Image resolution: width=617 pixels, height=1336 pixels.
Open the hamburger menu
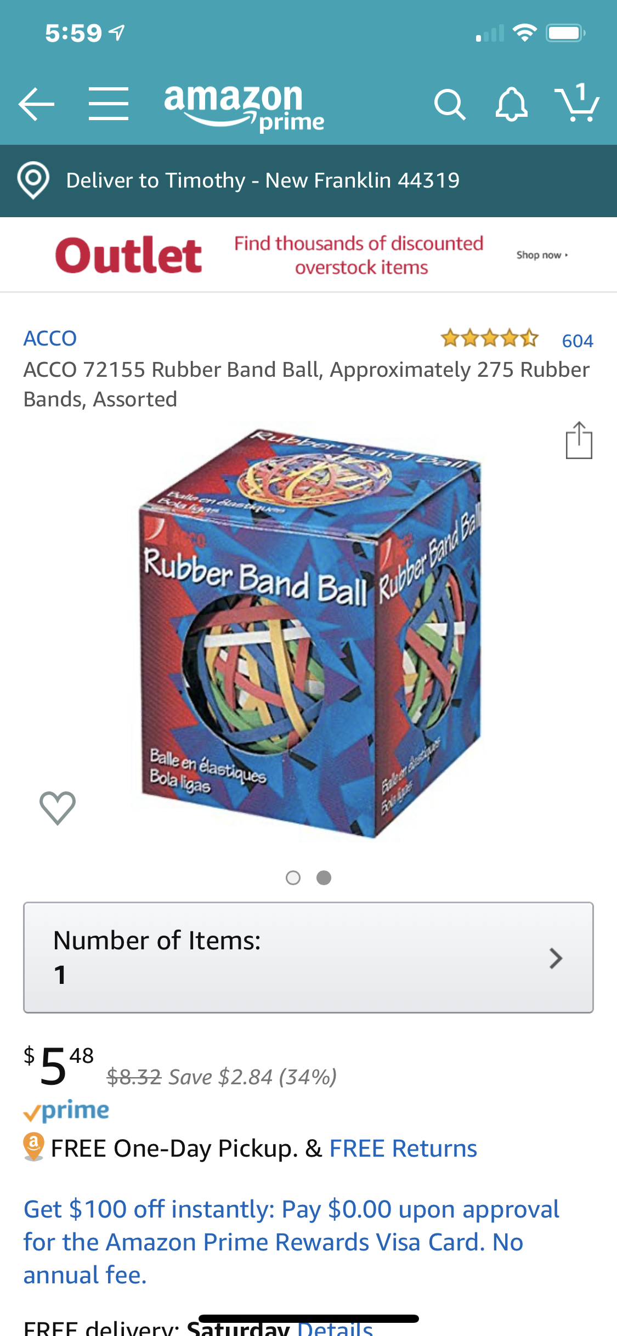pyautogui.click(x=109, y=104)
